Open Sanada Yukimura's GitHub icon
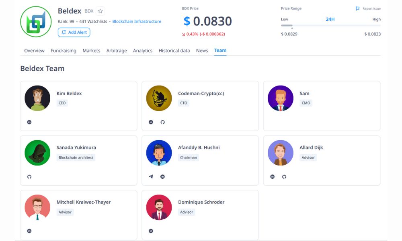Screen dimensions: 402x241 pos(29,177)
